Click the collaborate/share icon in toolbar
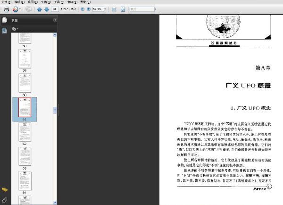Viewport: 283px width, 205px height. [15, 9]
